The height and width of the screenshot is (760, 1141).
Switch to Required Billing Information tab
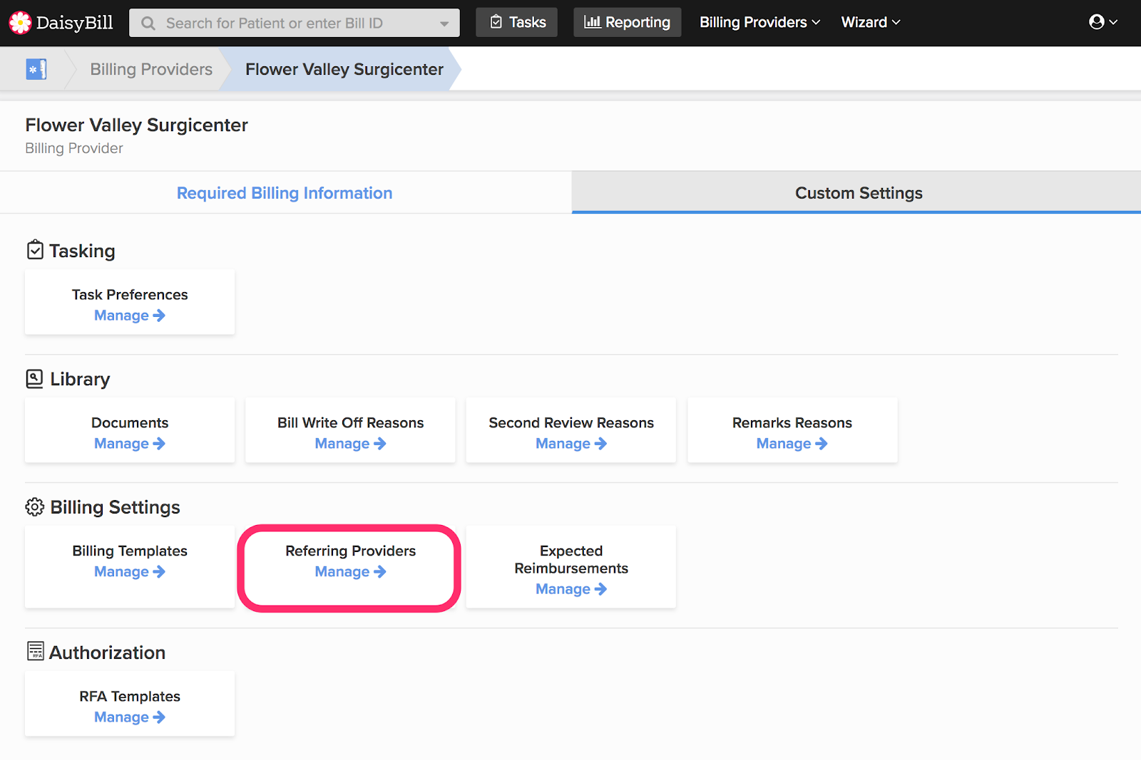285,193
